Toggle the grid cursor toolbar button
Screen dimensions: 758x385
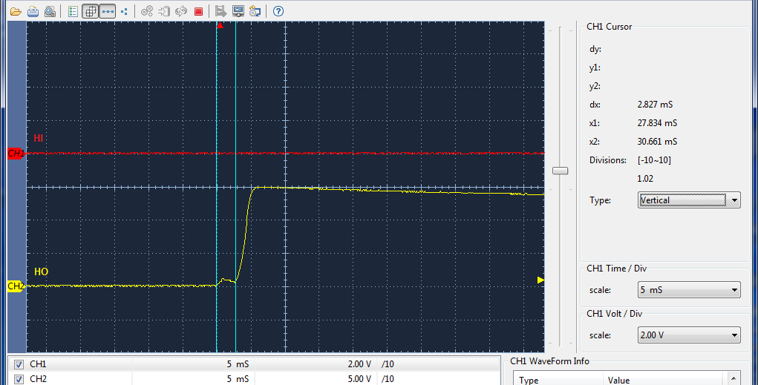click(x=91, y=11)
